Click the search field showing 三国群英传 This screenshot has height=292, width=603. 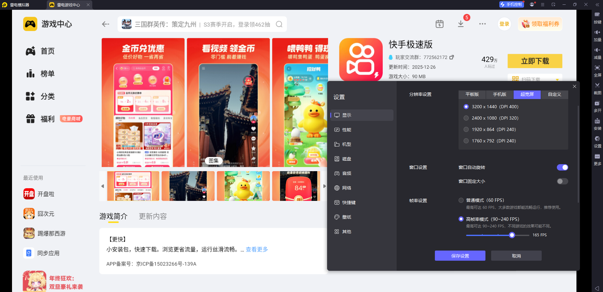(x=202, y=24)
